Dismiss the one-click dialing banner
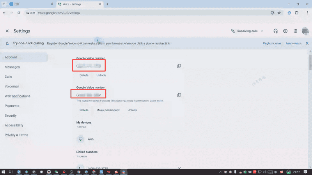312x175 pixels. click(x=307, y=43)
